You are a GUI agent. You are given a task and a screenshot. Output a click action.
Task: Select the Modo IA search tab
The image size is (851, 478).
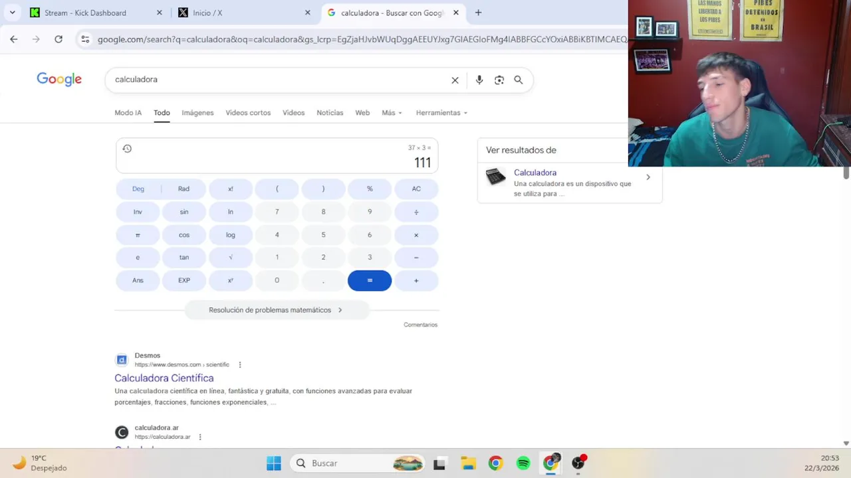coord(128,113)
